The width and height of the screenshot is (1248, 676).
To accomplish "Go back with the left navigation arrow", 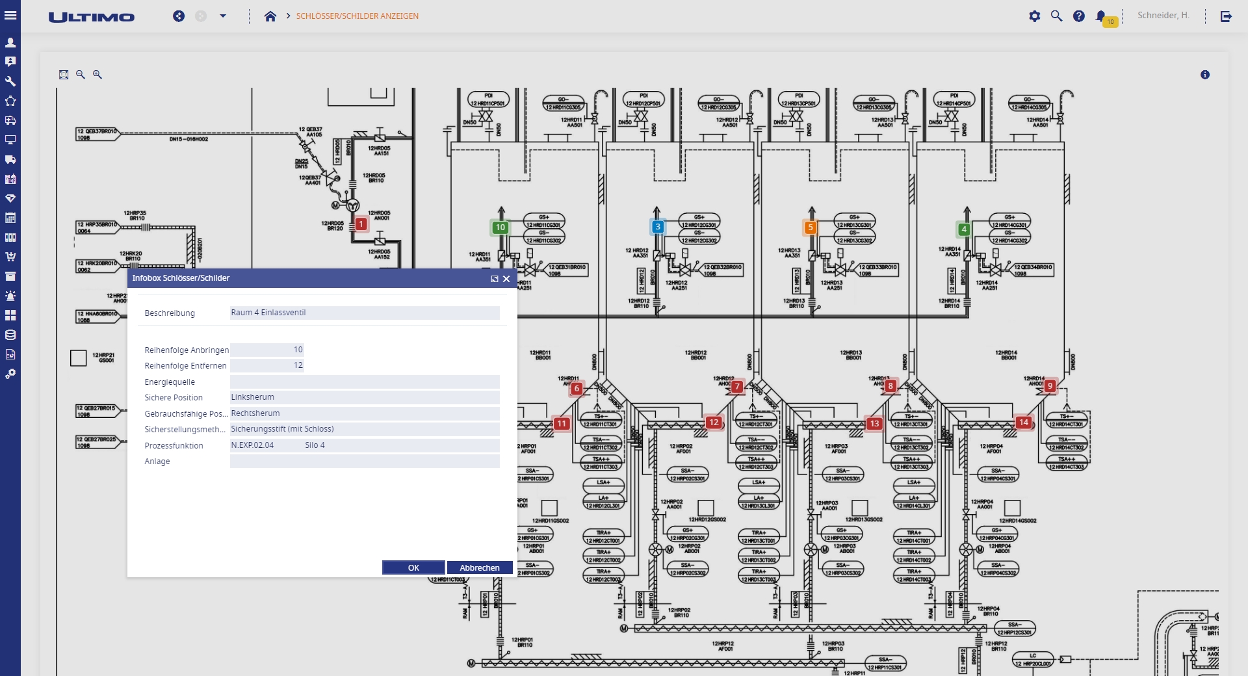I will [x=179, y=16].
